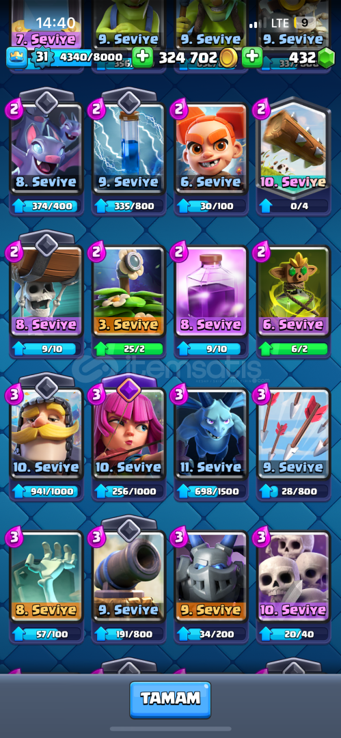Tap the green 25/2 upgrade progress bar
The image size is (341, 738).
coord(128,348)
